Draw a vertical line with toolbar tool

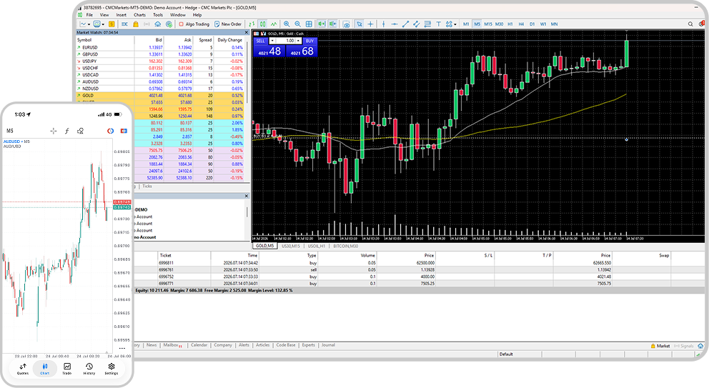tap(383, 24)
